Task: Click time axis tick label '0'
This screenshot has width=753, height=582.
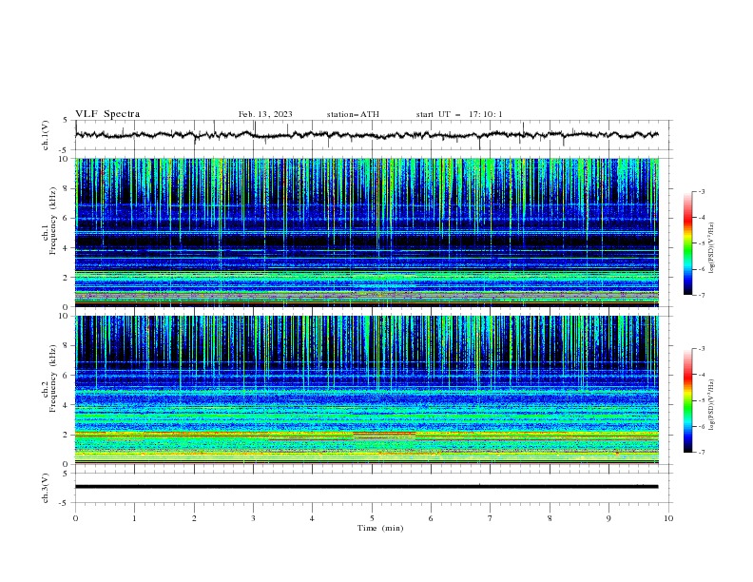Action: coord(75,518)
